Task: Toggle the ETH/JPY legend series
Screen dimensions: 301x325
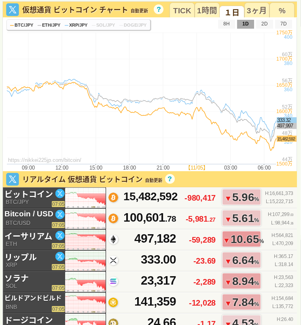Action: point(49,25)
